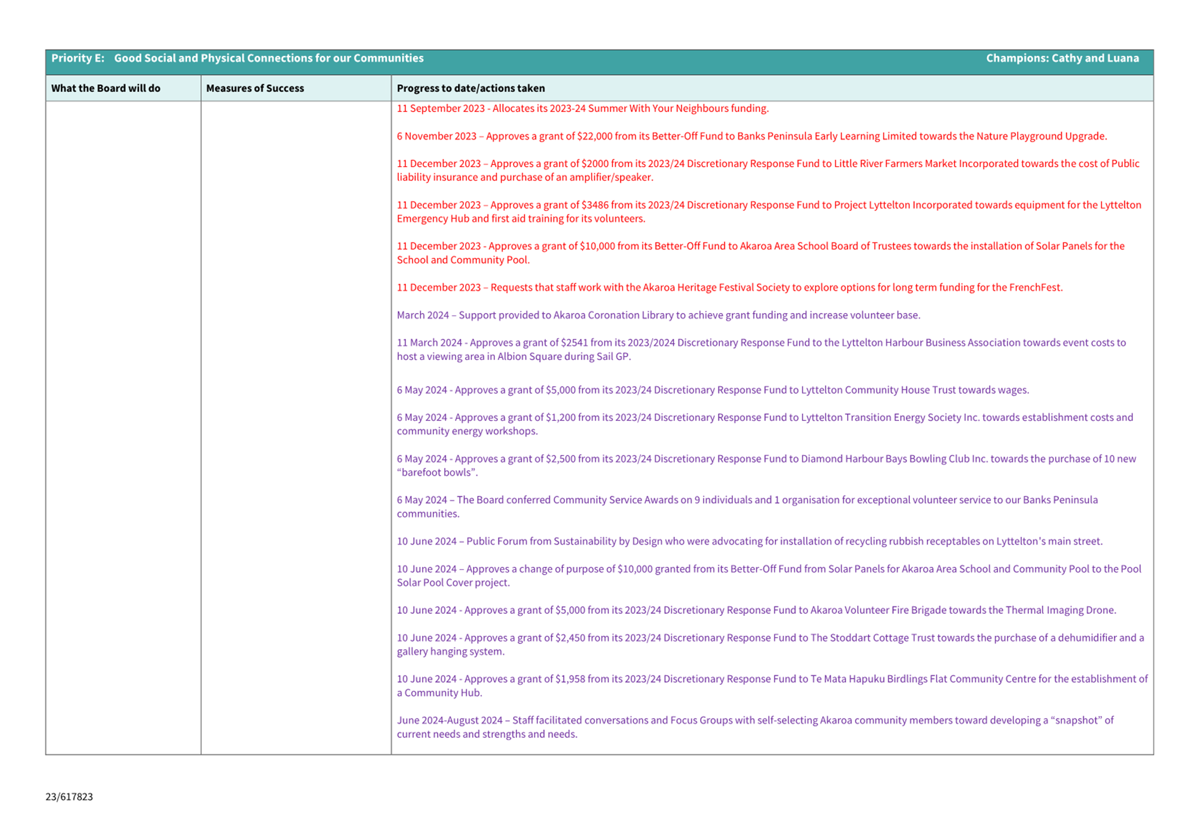1185x838 pixels.
Task: Click the Measures of Success column header
Action: [255, 88]
